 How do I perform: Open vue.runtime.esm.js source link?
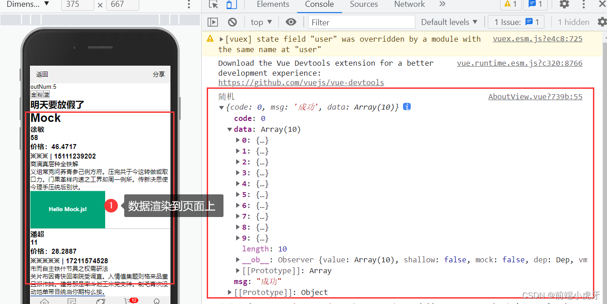(x=520, y=63)
